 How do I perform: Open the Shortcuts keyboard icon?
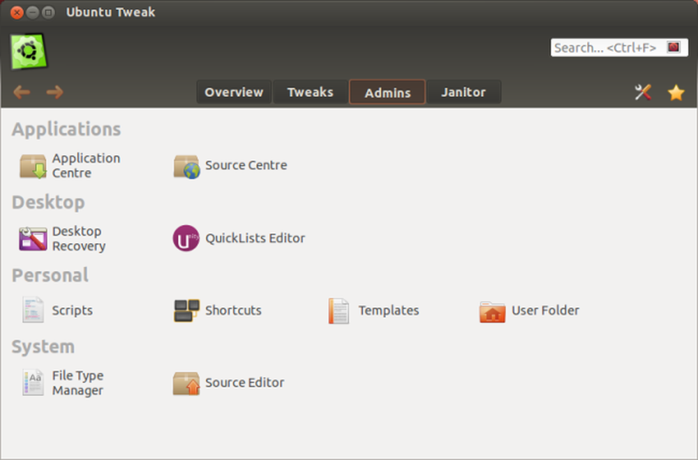click(x=186, y=310)
